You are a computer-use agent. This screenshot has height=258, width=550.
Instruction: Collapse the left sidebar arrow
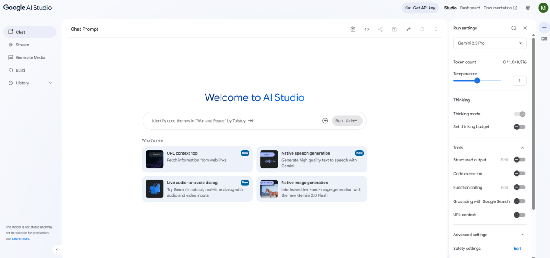57,250
